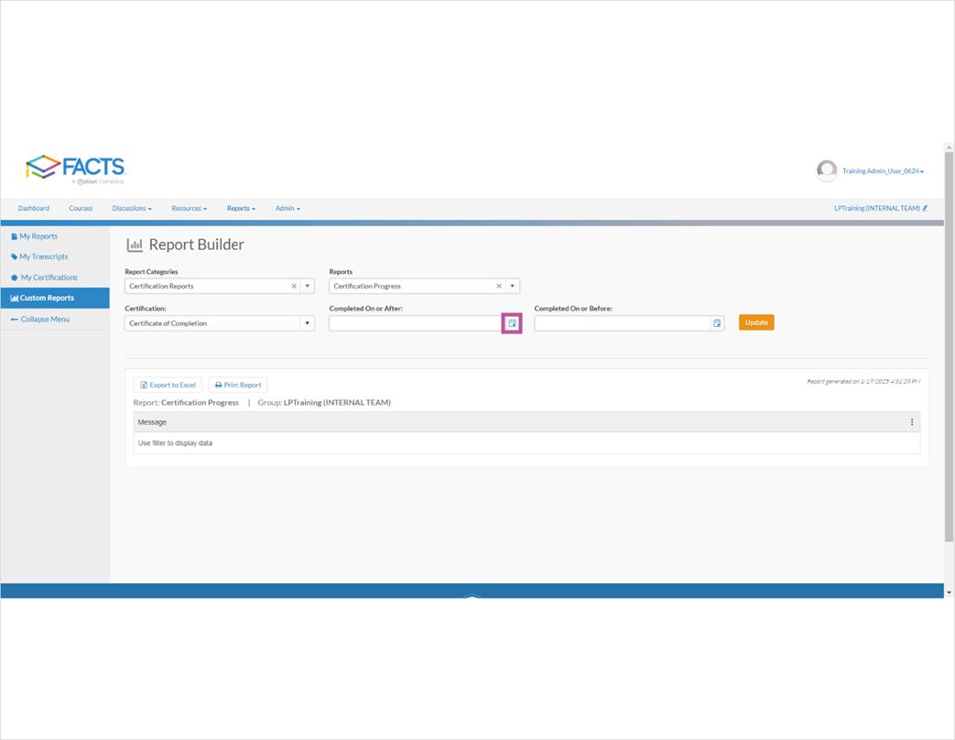Expand the Reports dropdown arrow
955x740 pixels.
pos(512,287)
